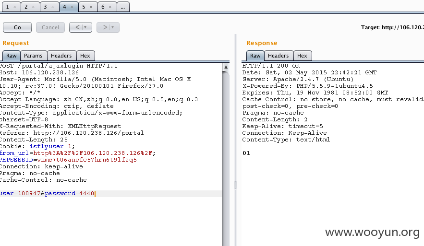Switch to Repeater tab 2
The image size is (424, 246).
pyautogui.click(x=26, y=7)
